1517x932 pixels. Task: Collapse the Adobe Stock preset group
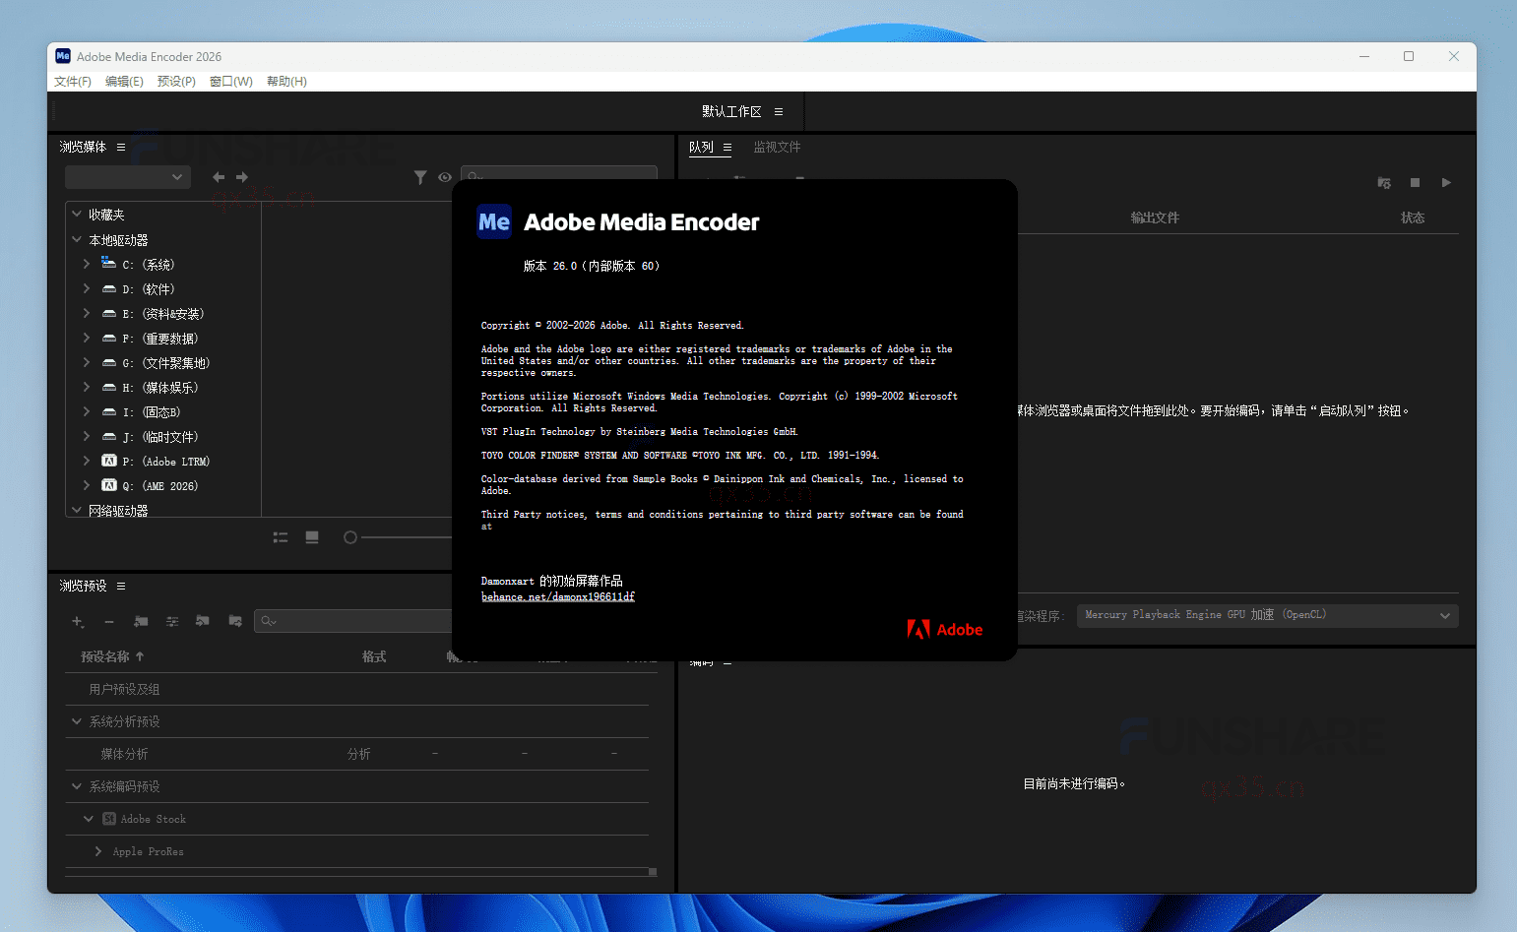coord(89,819)
